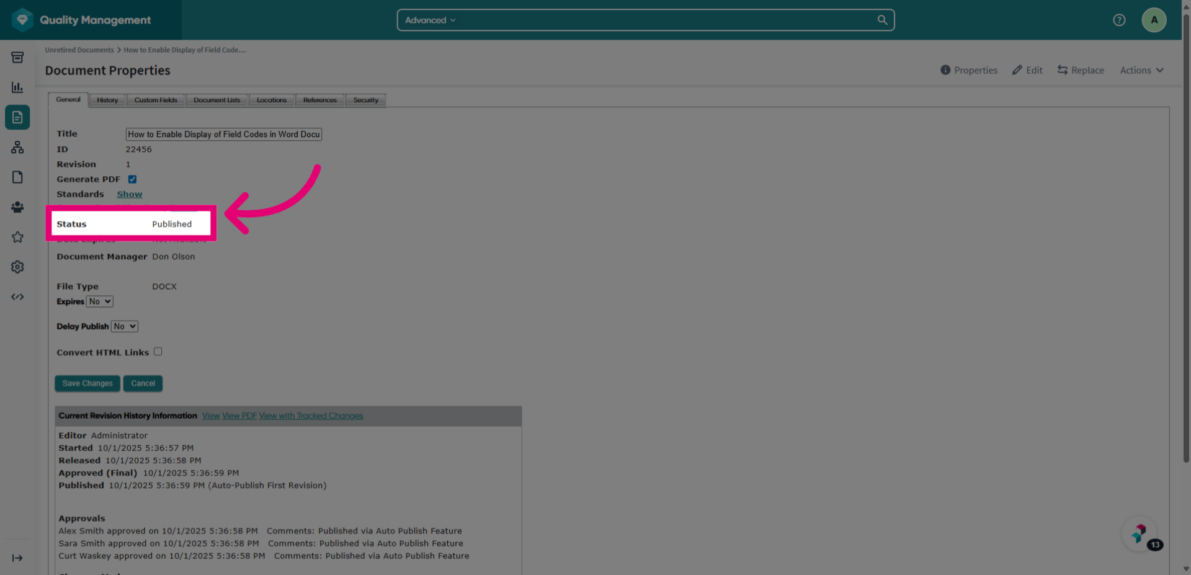Open the blank page sidebar icon
The height and width of the screenshot is (575, 1191).
pyautogui.click(x=17, y=177)
